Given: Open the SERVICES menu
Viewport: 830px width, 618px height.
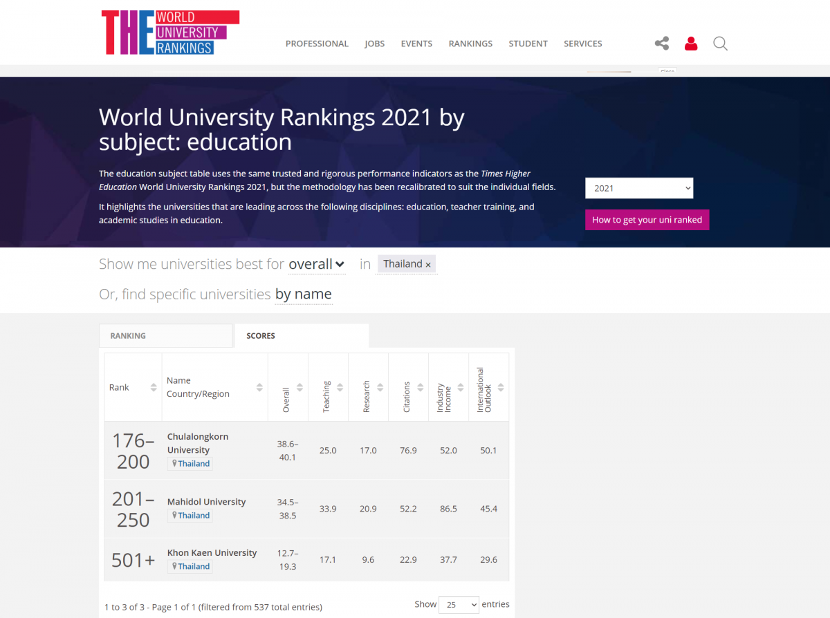Looking at the screenshot, I should 583,44.
